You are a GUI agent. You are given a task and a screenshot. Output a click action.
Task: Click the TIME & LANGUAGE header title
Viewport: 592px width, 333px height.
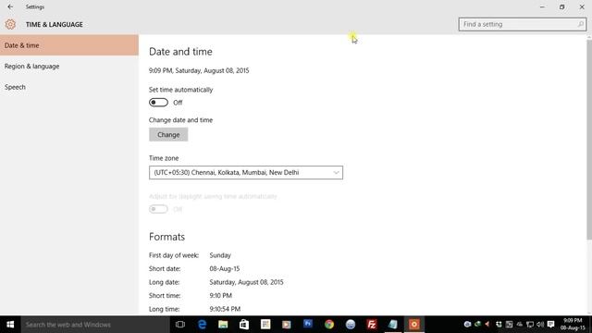(55, 24)
